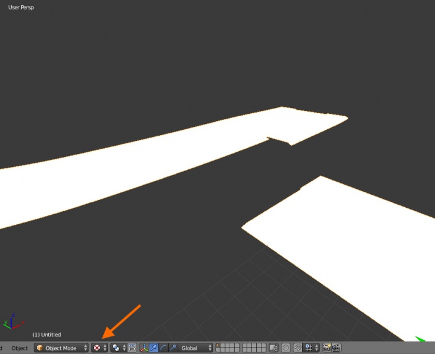
Task: Select the rotate manipulator arc icon
Action: (163, 348)
